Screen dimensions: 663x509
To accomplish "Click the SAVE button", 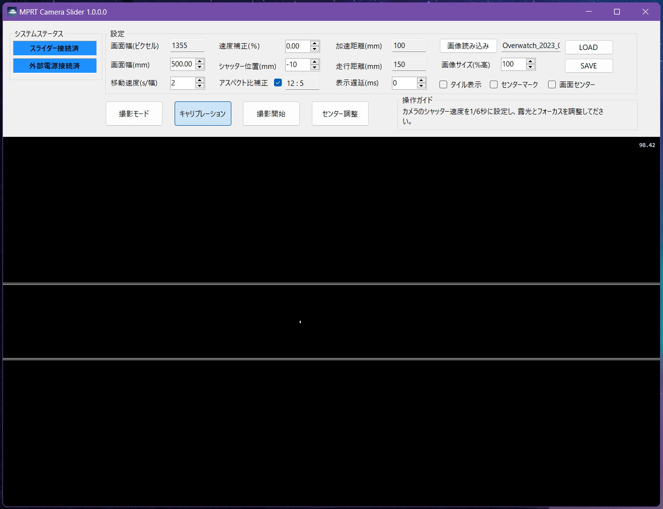I will (588, 66).
